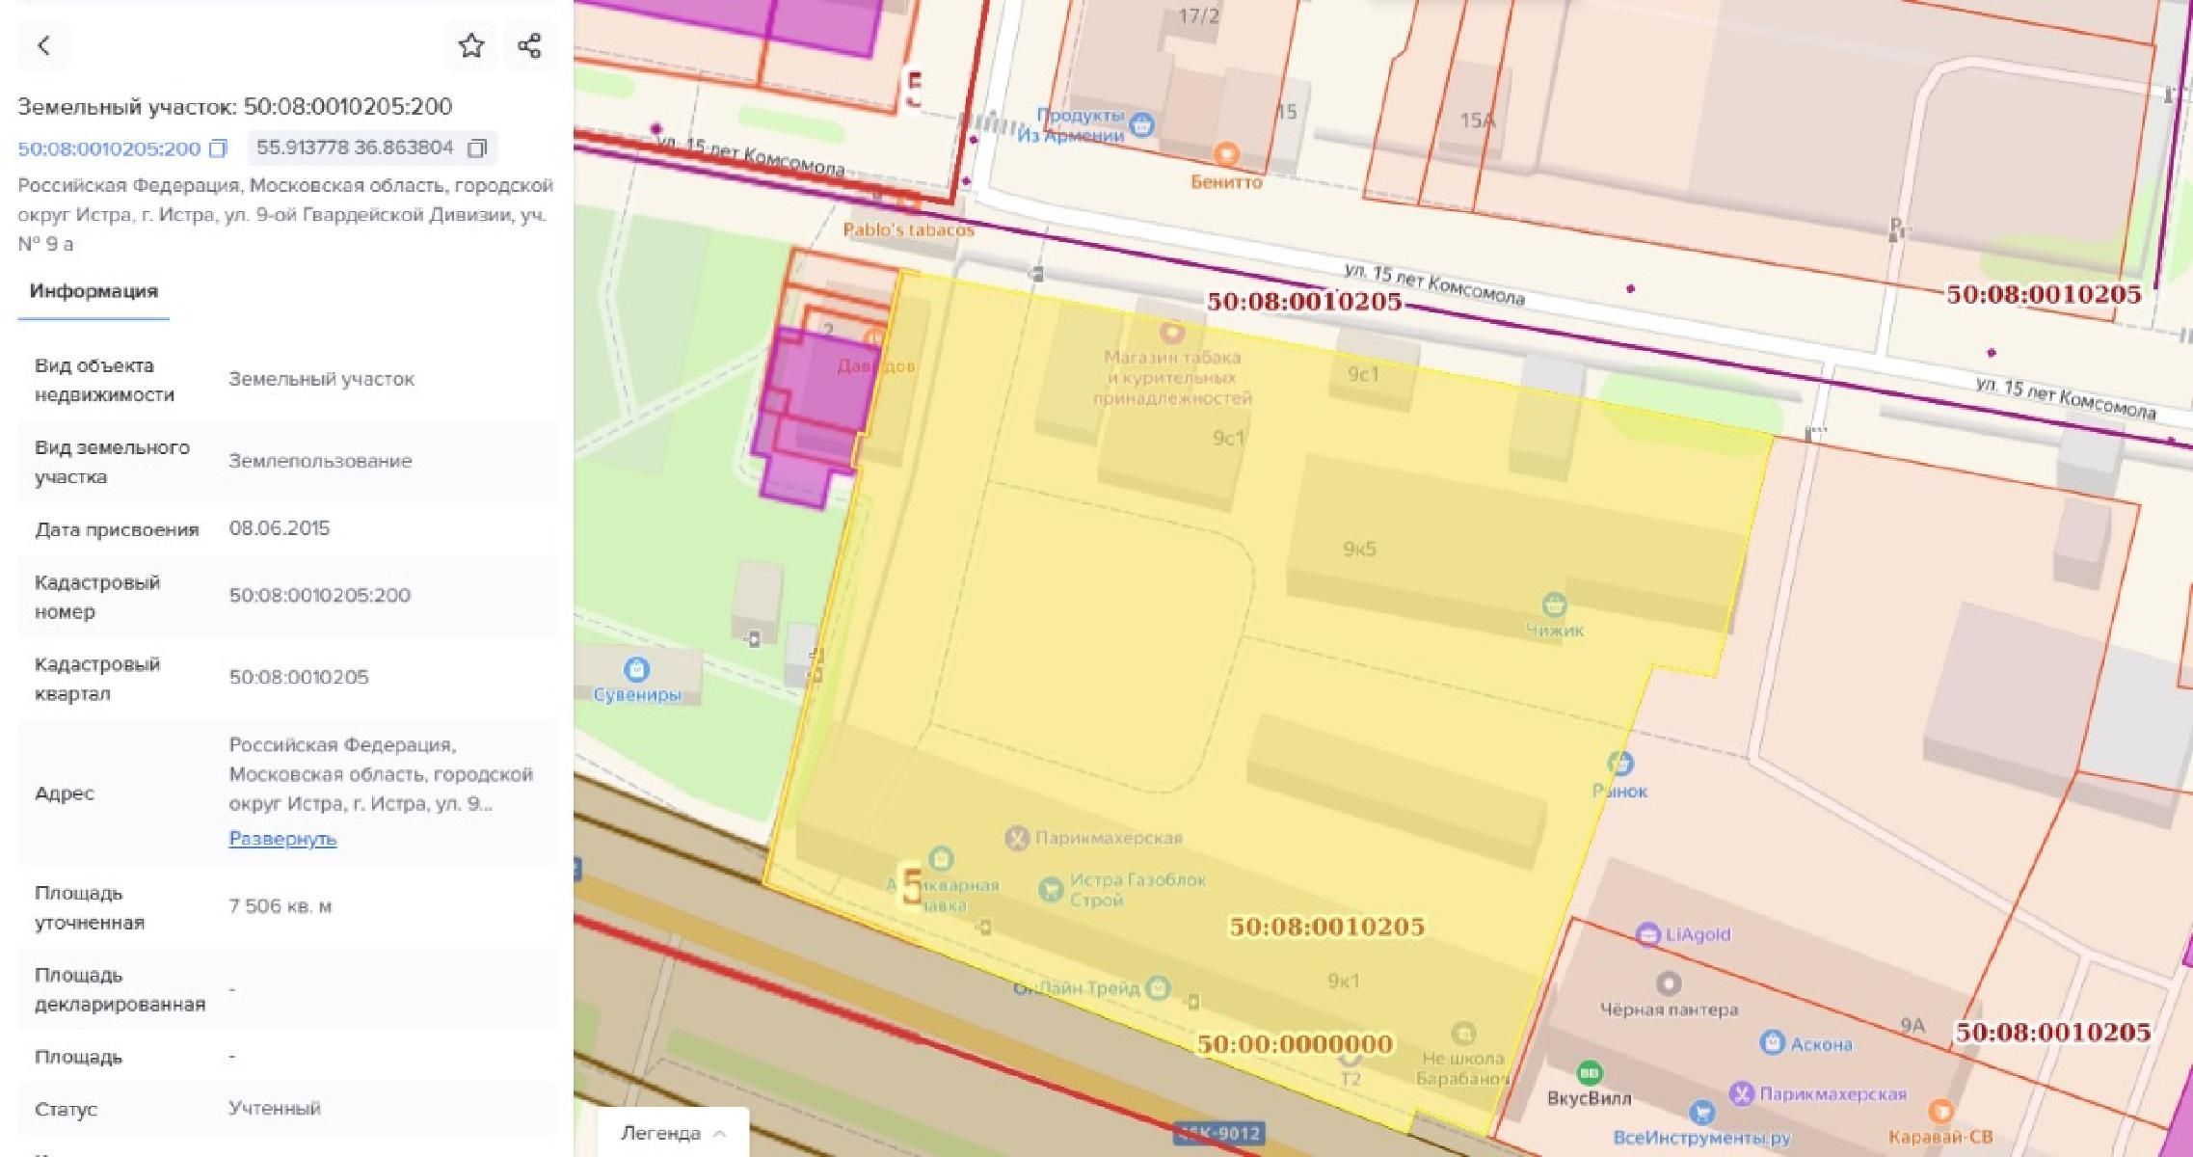This screenshot has width=2193, height=1157.
Task: Copy coordinates 55.913778 36.863804 icon
Action: click(477, 148)
